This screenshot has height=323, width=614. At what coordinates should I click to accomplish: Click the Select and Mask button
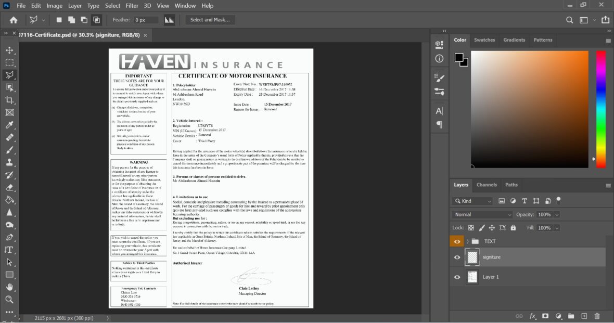[209, 19]
